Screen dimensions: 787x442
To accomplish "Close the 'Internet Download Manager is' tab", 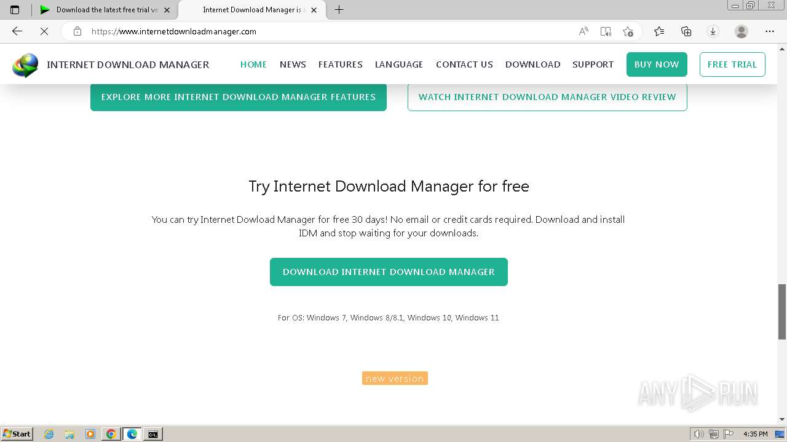I will (x=314, y=10).
